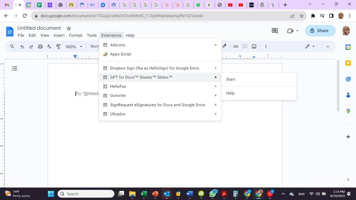Viewport: 356px width, 200px height.
Task: Select the Paint format roller icon
Action: coord(58,47)
